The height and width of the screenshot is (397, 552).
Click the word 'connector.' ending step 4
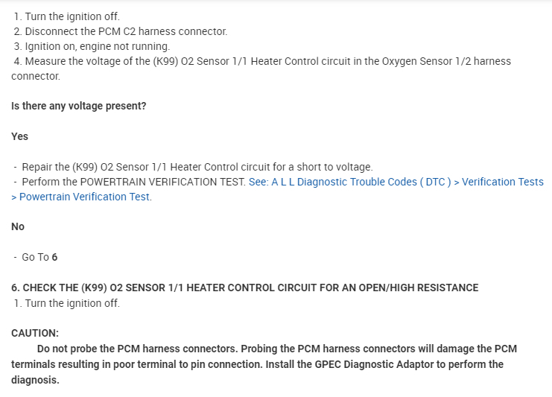click(x=36, y=76)
